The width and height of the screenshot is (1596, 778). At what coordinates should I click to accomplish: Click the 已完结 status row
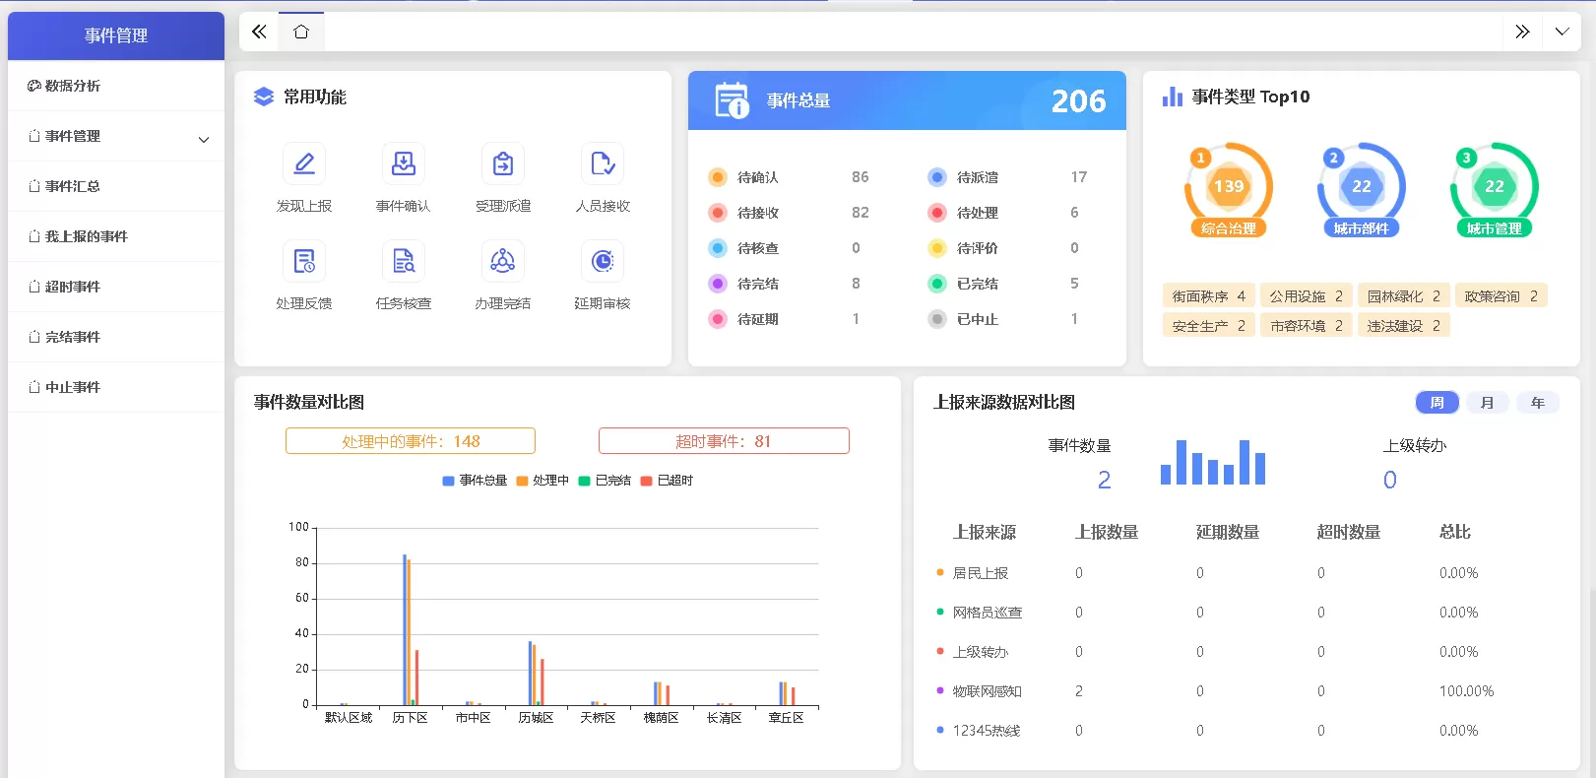[1008, 284]
